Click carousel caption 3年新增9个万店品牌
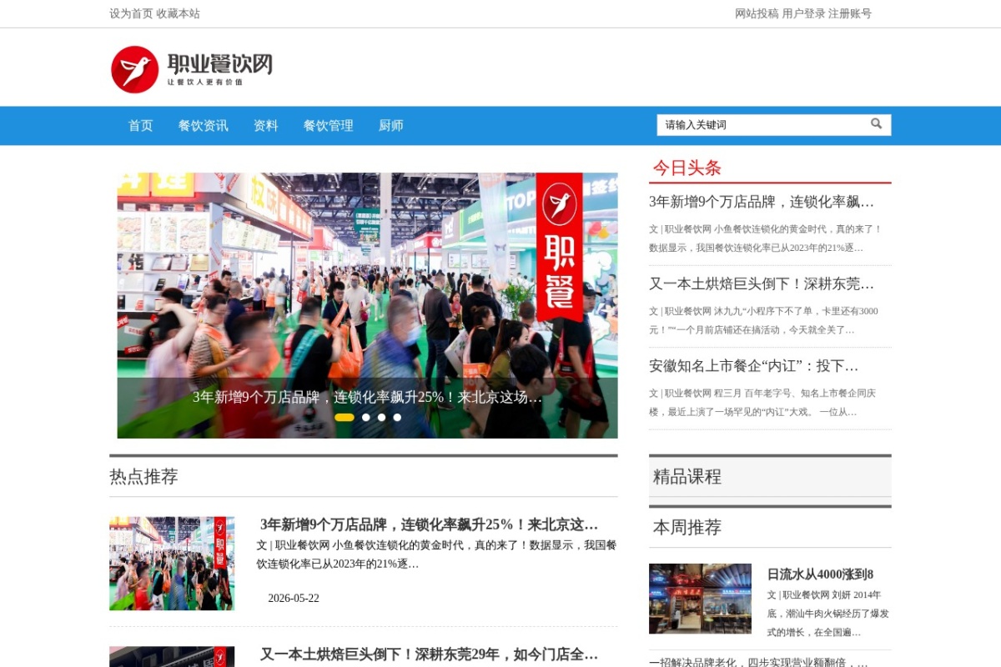The image size is (1001, 667). click(367, 398)
